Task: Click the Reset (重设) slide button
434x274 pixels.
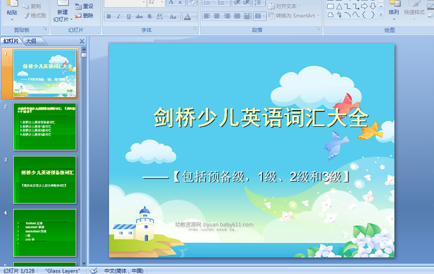Action: (x=84, y=6)
